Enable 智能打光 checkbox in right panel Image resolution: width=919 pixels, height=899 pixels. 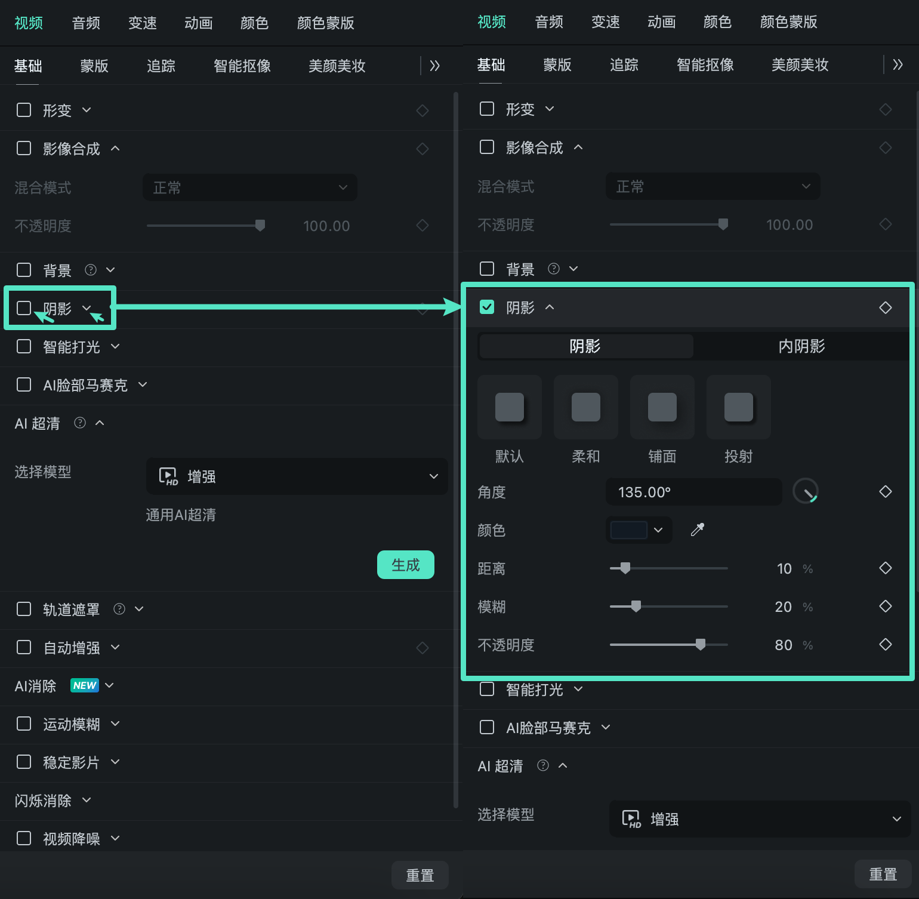[x=487, y=689]
